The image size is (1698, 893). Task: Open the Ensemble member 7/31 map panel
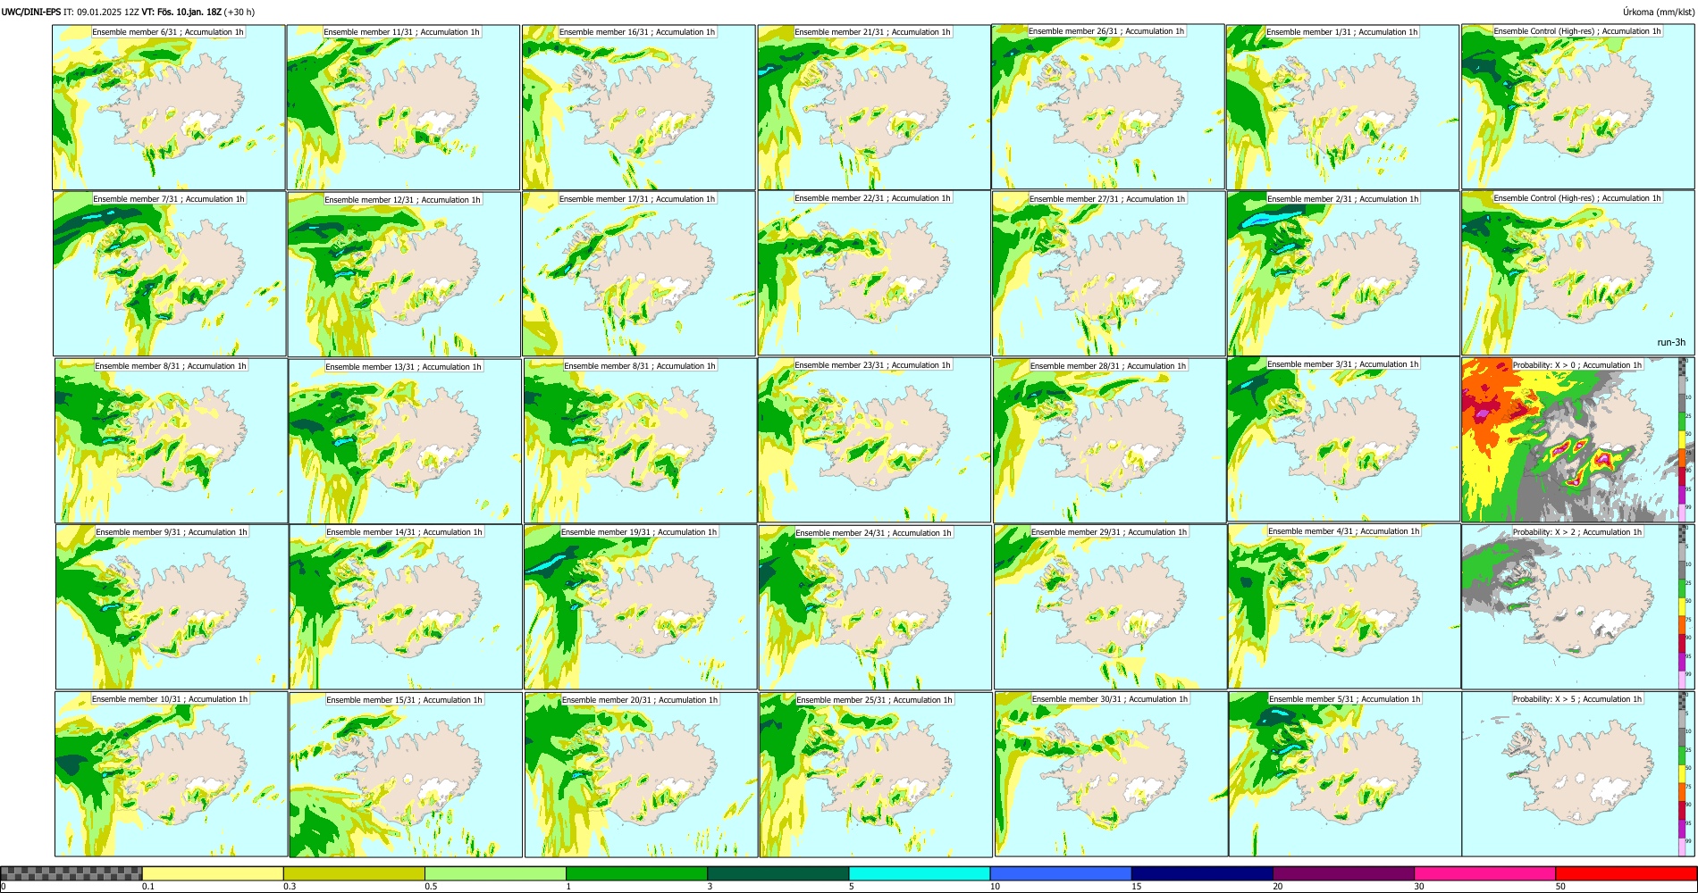170,273
